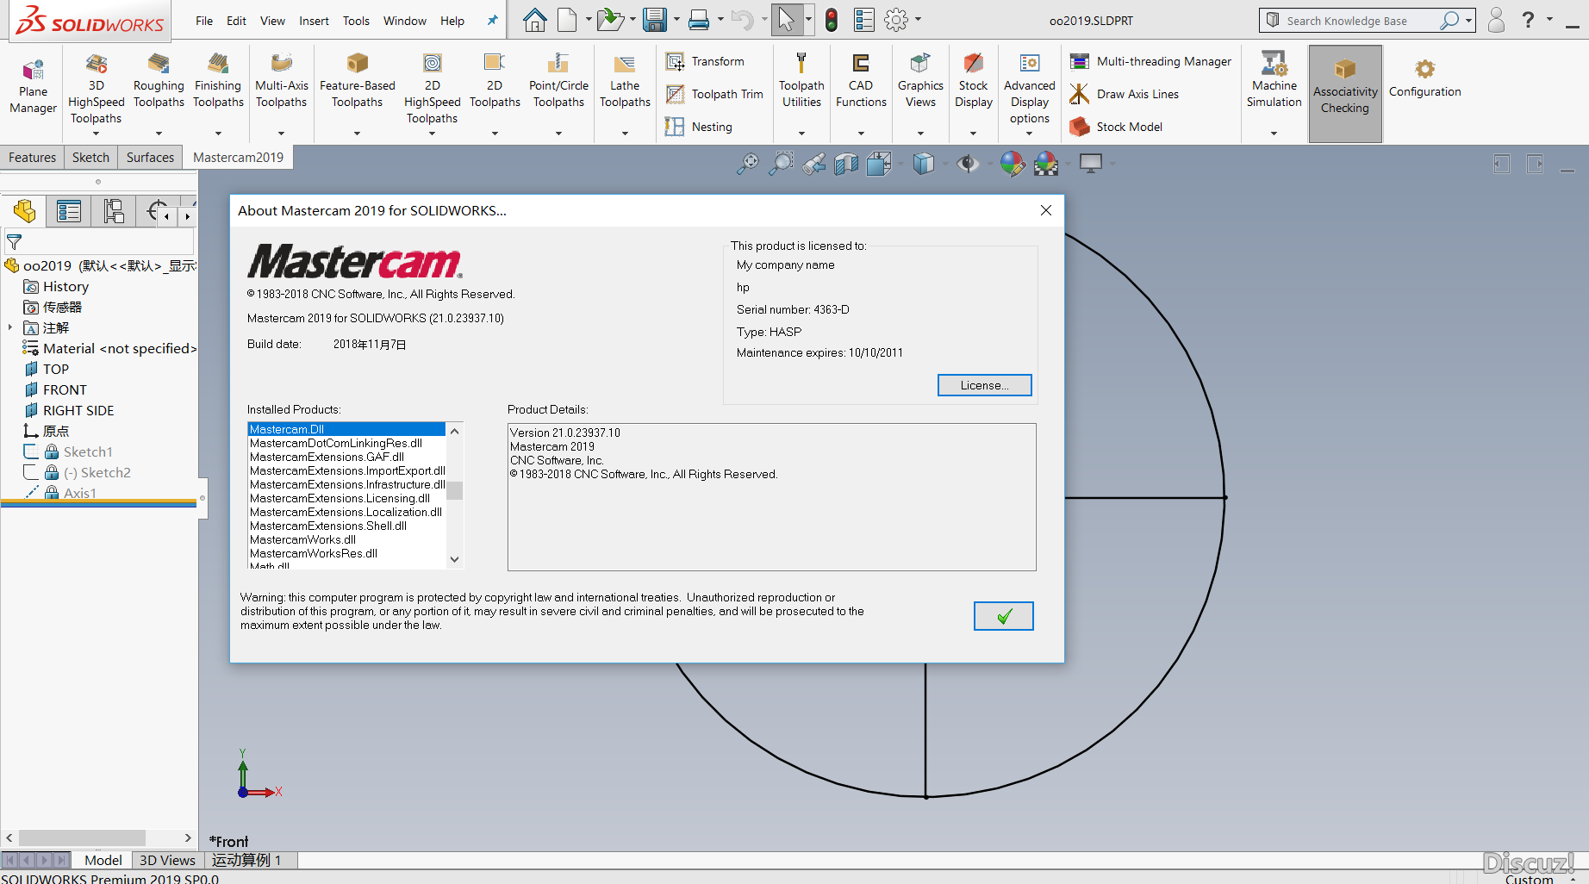Open Advanced Display options
The height and width of the screenshot is (884, 1589).
pyautogui.click(x=1029, y=89)
